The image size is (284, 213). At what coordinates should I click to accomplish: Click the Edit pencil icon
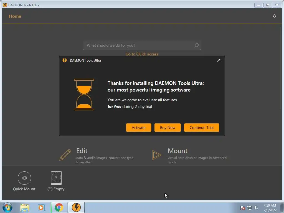[x=65, y=155]
